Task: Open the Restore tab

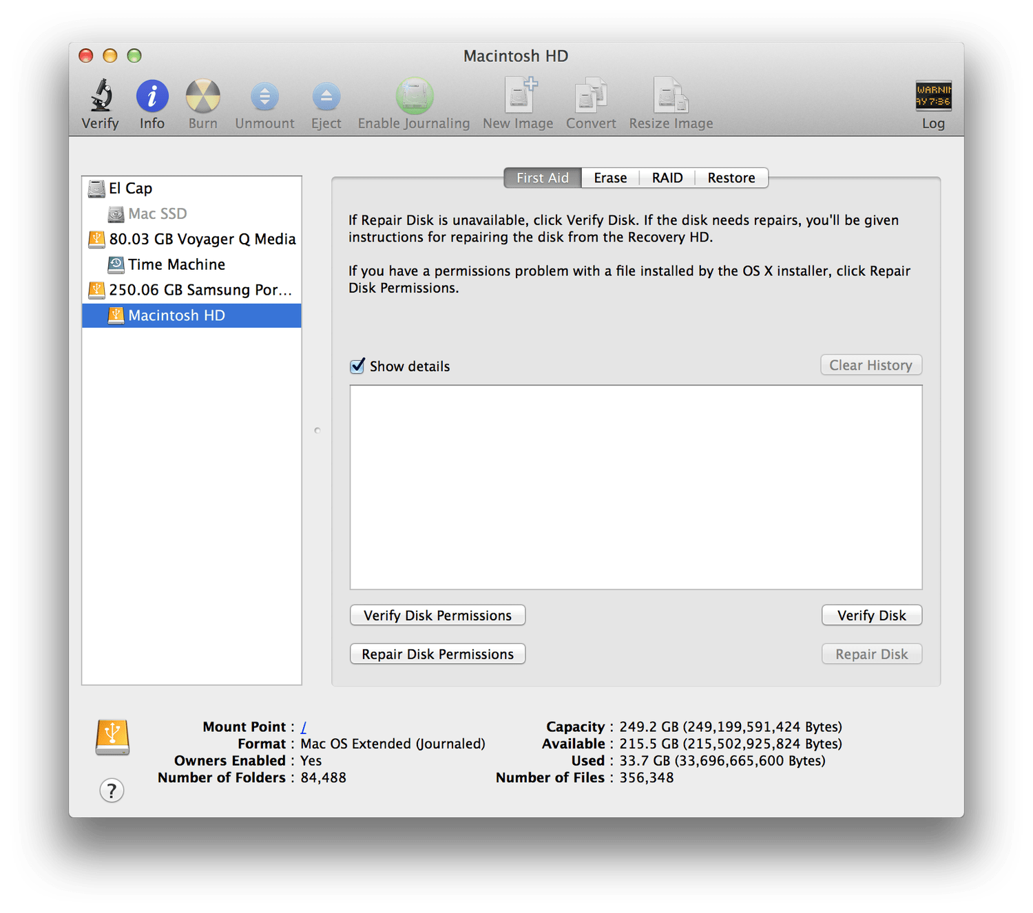Action: [731, 178]
